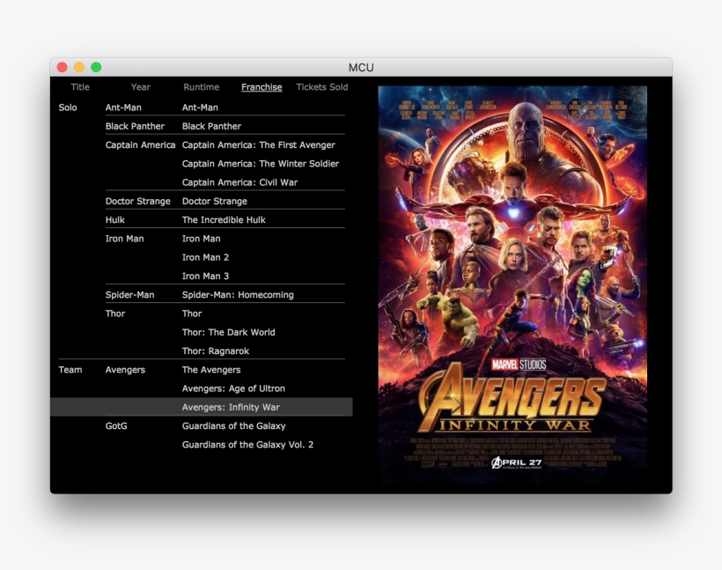This screenshot has width=722, height=570.
Task: Select the Black Panther movie entry
Action: pyautogui.click(x=211, y=125)
